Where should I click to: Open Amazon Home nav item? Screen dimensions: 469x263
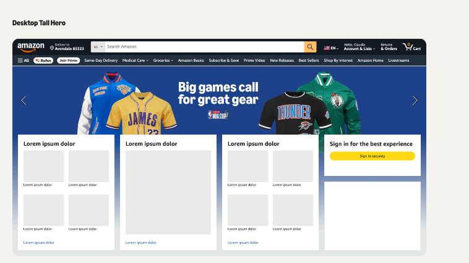coord(370,61)
